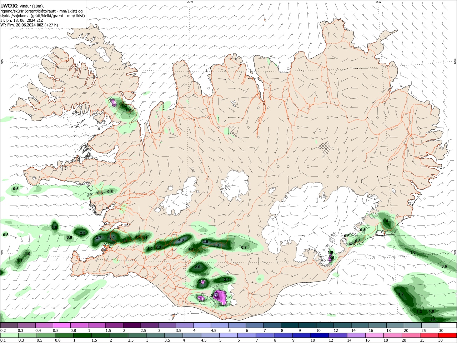Click the 'slydda/snjókoma (grátt/bleikt/grænt' description line
This screenshot has height=343, width=457.
[x=42, y=16]
